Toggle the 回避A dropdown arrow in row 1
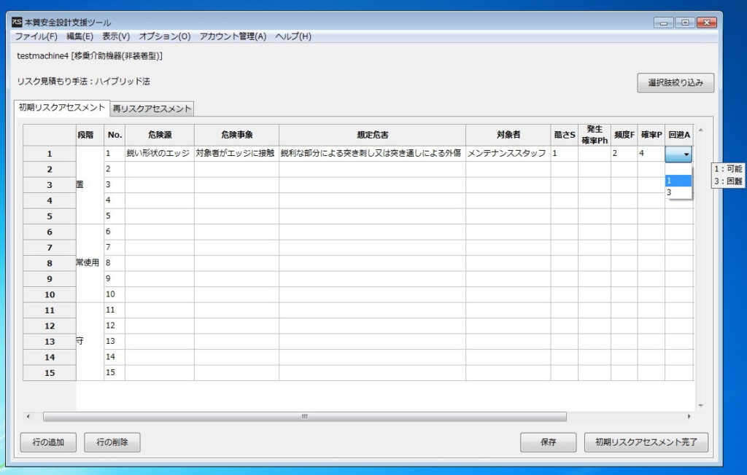 (686, 154)
